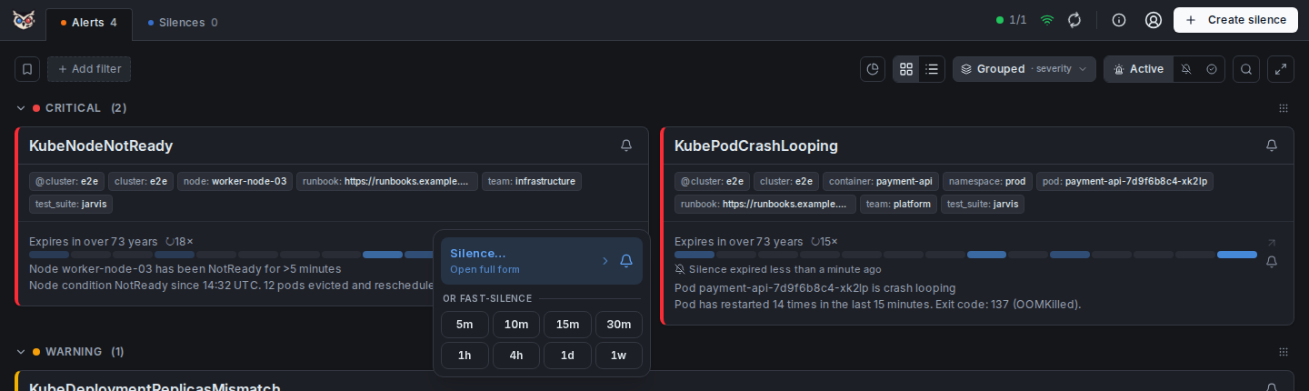Click 'Pod has restarted 14 times' description
This screenshot has height=391, width=1309.
coord(878,304)
